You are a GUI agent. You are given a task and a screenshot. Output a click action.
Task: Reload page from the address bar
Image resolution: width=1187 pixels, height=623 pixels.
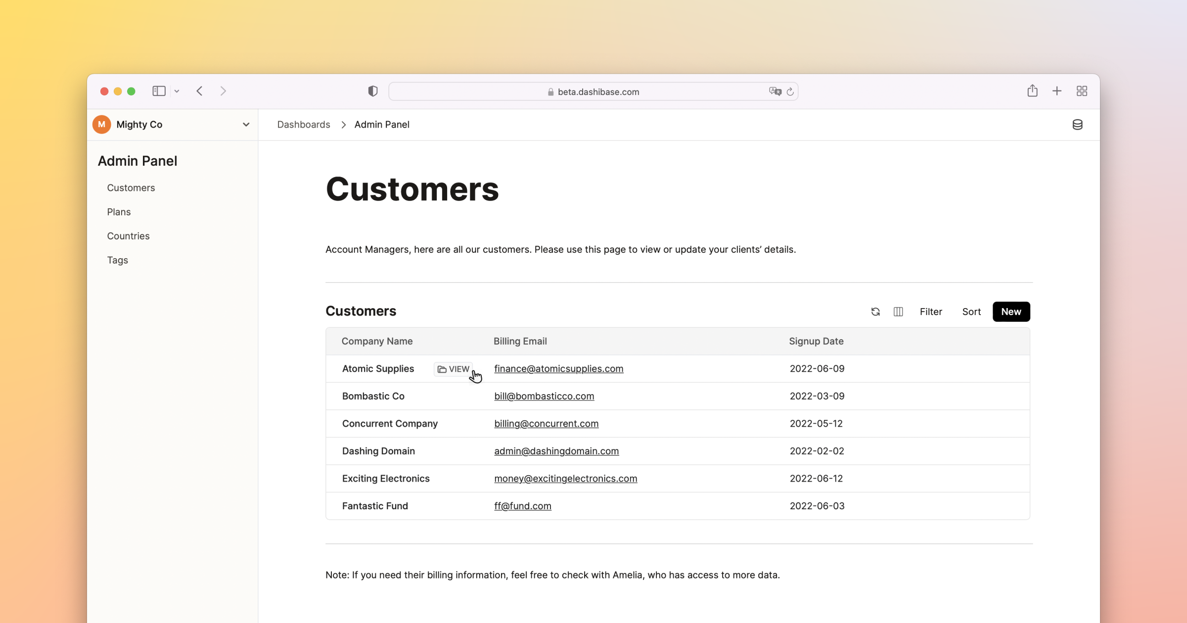[790, 91]
